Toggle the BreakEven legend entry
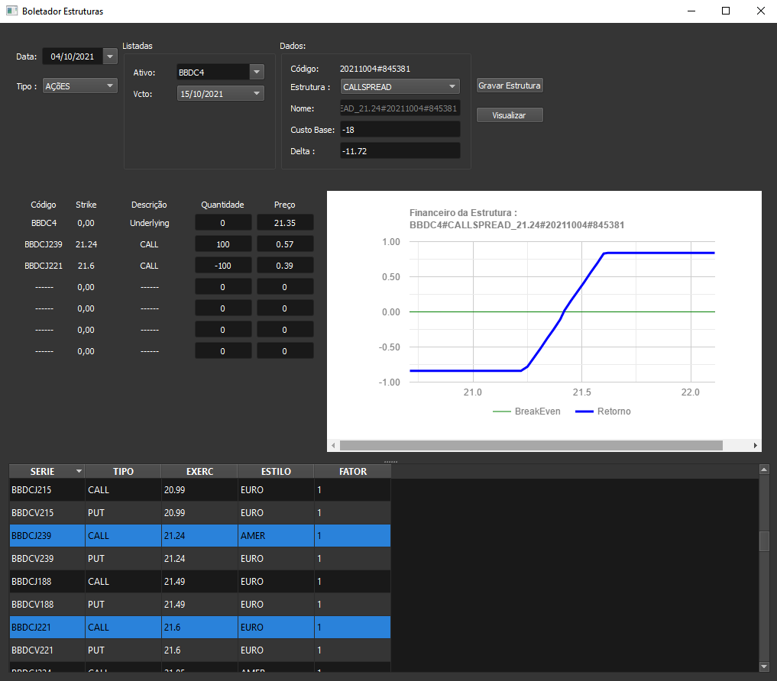Image resolution: width=777 pixels, height=681 pixels. point(526,412)
